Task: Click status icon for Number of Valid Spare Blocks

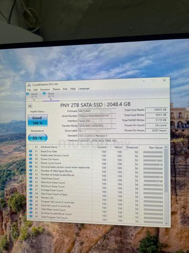Action: click(x=30, y=171)
